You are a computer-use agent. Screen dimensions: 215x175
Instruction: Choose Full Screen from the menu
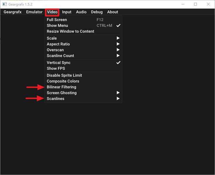tap(83, 20)
